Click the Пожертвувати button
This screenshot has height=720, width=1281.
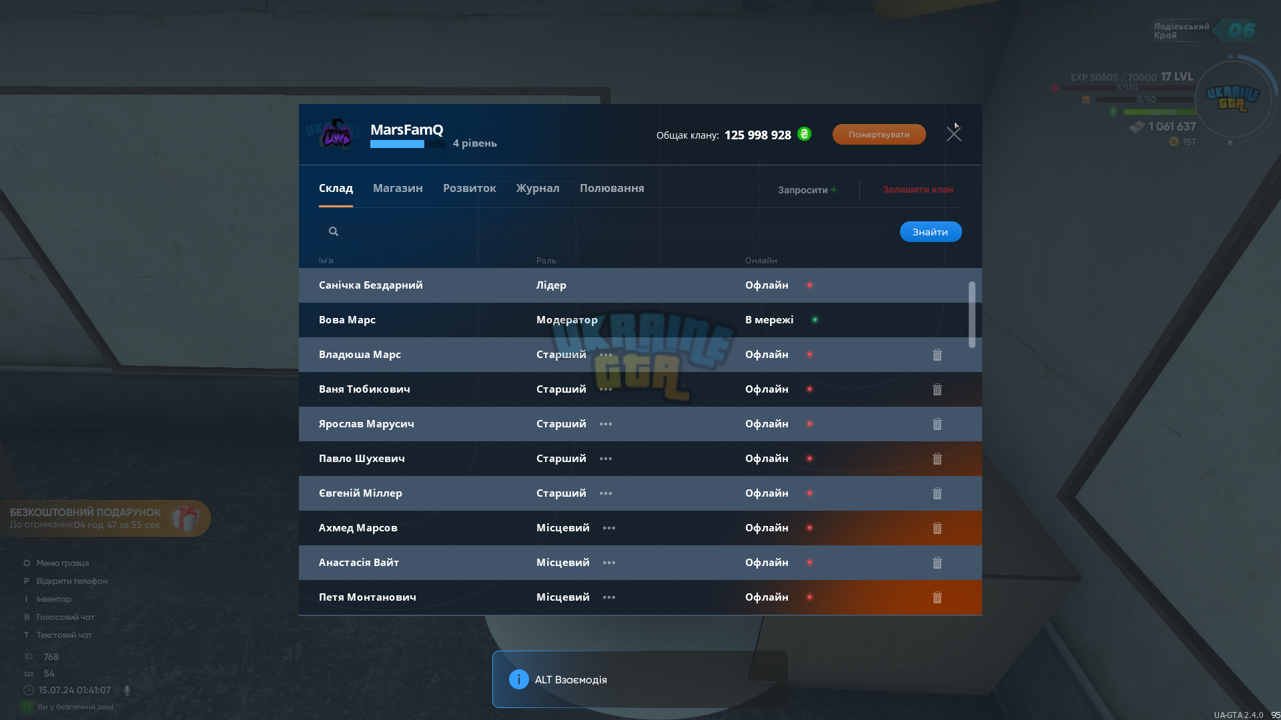click(879, 134)
